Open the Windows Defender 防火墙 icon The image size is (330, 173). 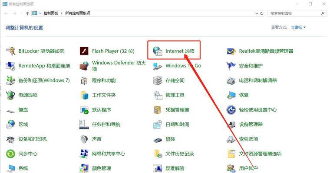(84, 66)
